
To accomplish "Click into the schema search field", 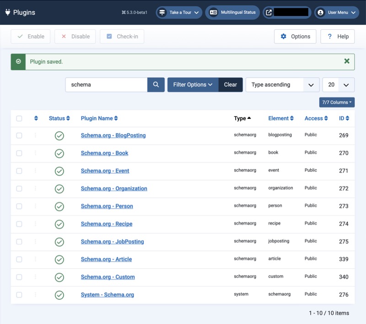I will [106, 85].
